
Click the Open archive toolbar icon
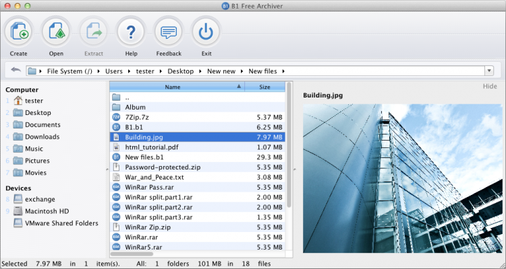click(56, 32)
